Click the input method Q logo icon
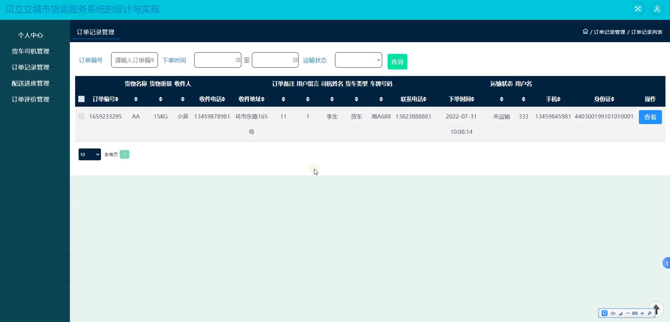This screenshot has width=670, height=322. click(605, 313)
